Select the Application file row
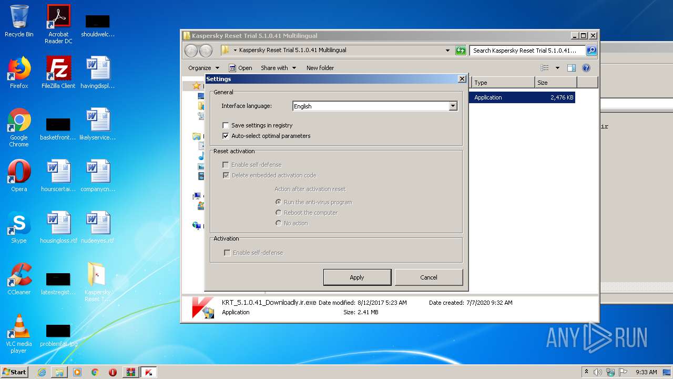The width and height of the screenshot is (673, 379). pos(522,97)
